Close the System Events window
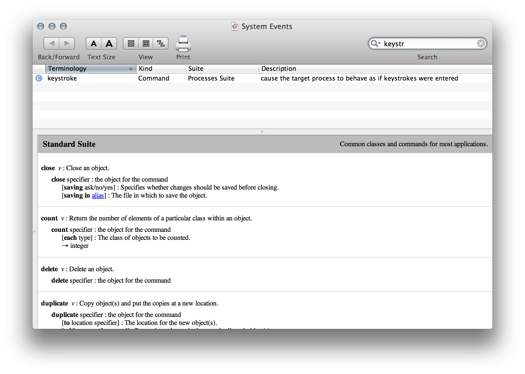This screenshot has width=525, height=374. point(41,26)
